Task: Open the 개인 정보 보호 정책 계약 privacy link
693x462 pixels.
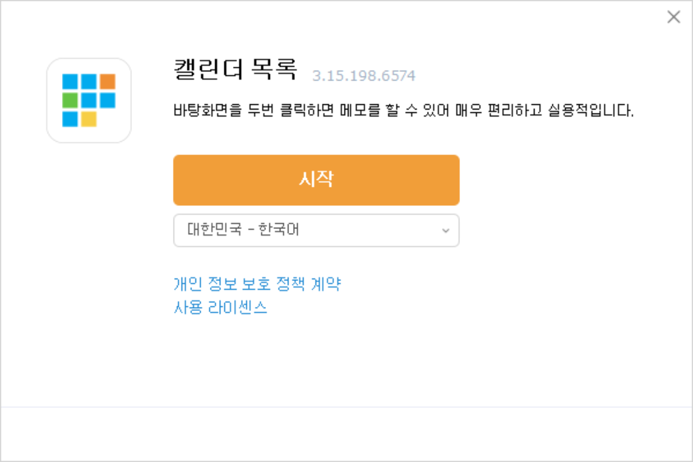Action: [x=257, y=284]
